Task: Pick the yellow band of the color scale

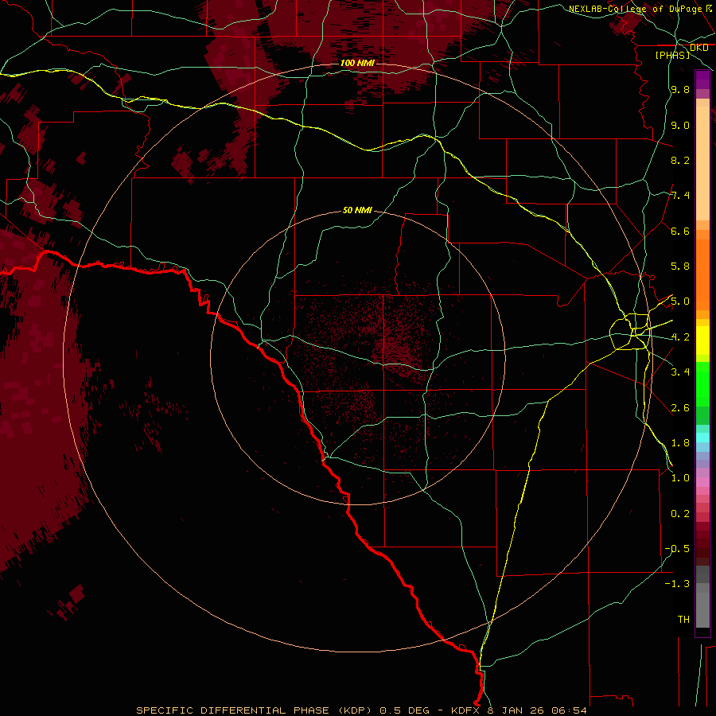Action: click(x=702, y=340)
